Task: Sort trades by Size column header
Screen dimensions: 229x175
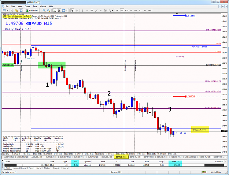Action: coord(75,161)
